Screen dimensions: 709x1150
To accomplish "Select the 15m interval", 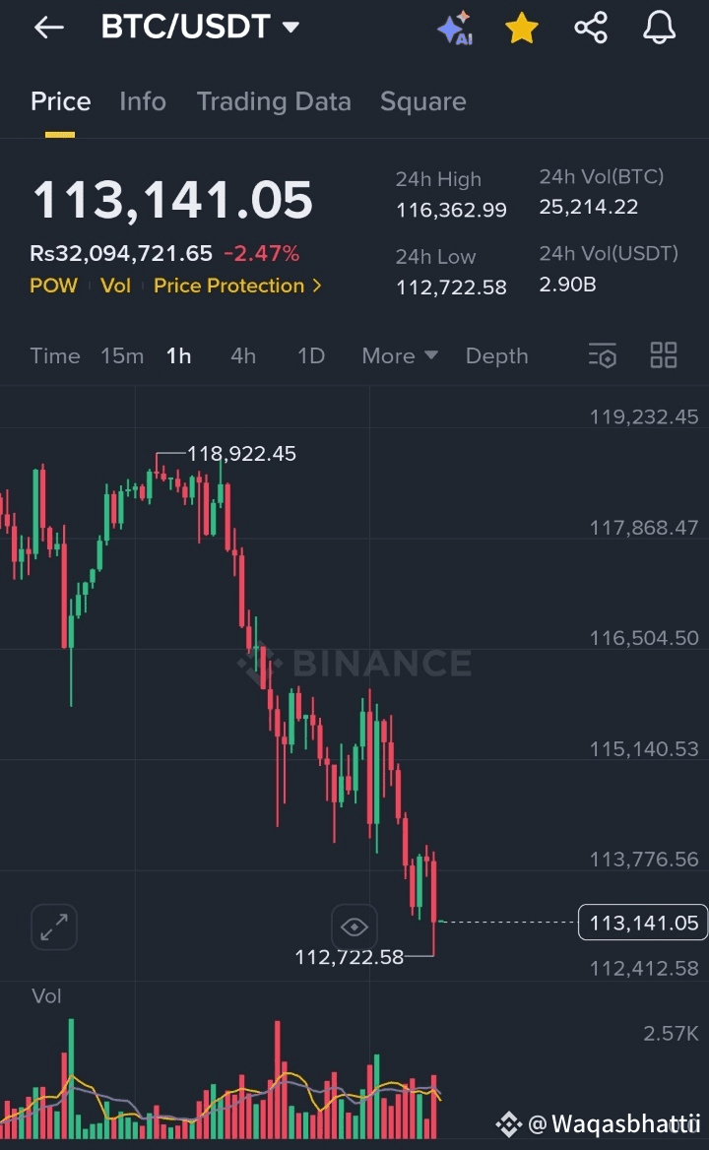I will point(122,355).
